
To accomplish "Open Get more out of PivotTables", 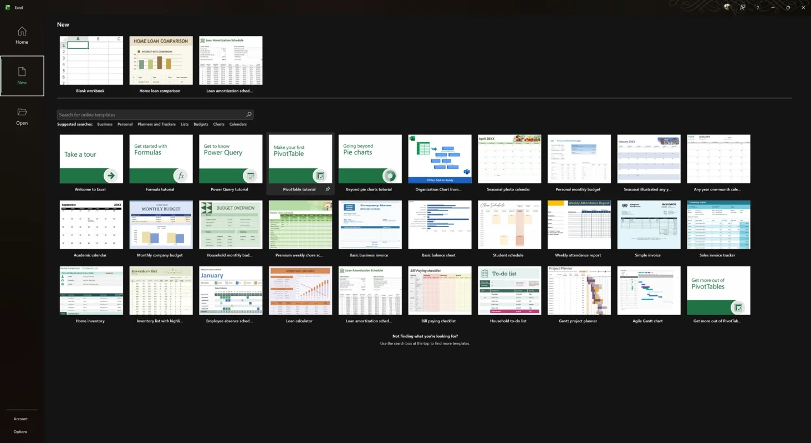I will (x=718, y=296).
